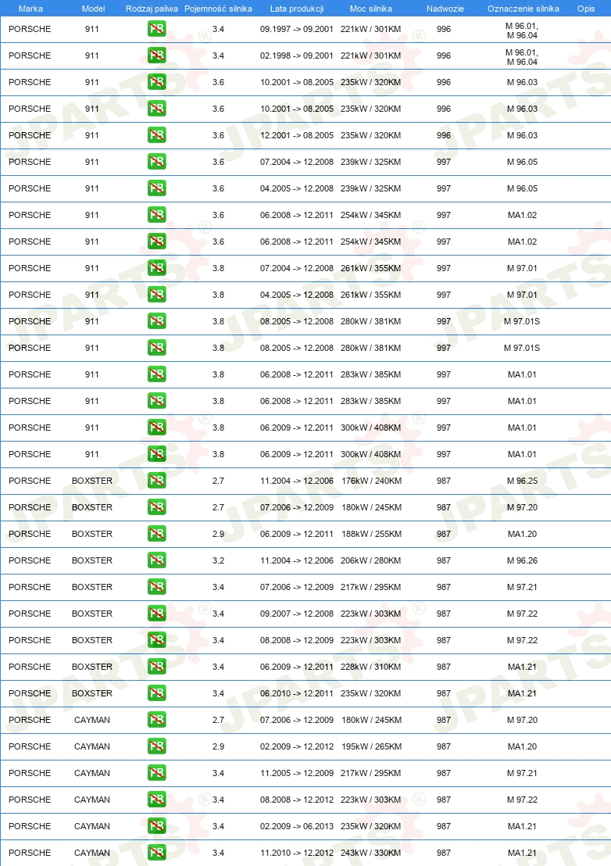Click the power value 188kW / 255KM

click(x=371, y=534)
